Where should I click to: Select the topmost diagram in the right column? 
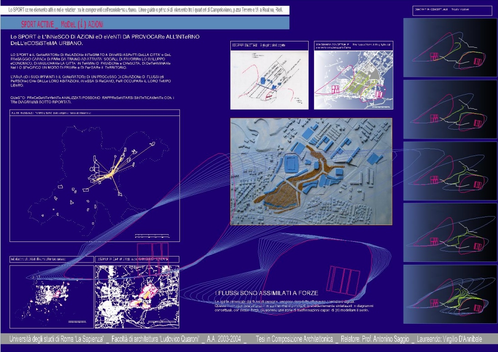pyautogui.click(x=450, y=47)
